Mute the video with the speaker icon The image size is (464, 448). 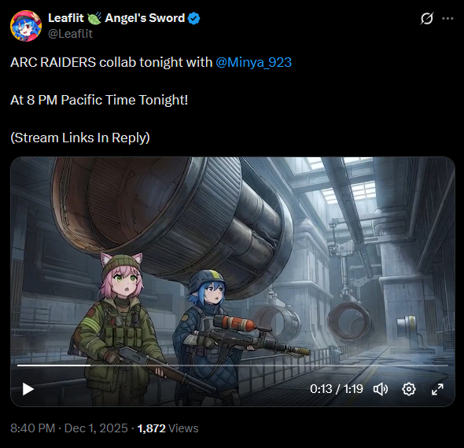tap(381, 389)
